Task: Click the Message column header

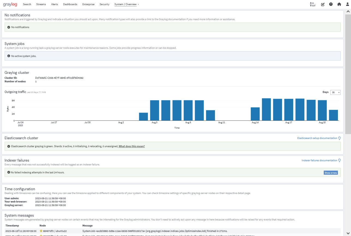Action: pos(87,226)
